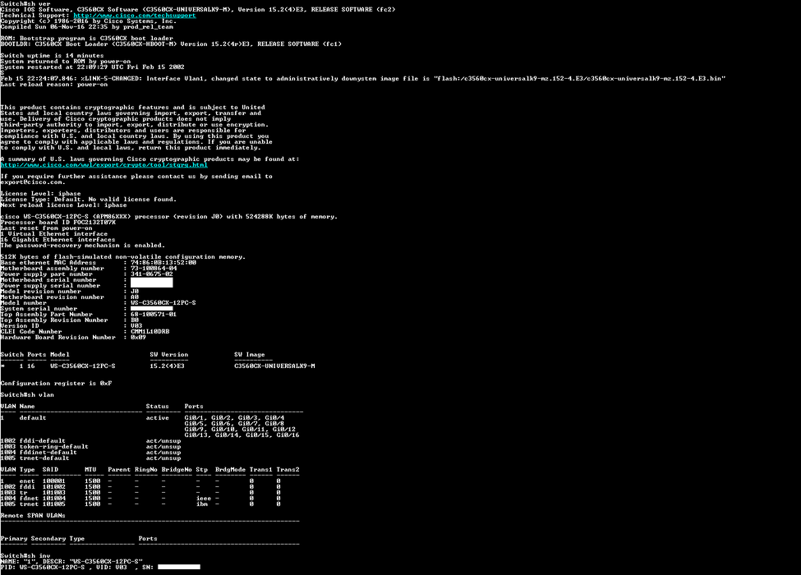This screenshot has height=575, width=801.
Task: Click MAC address value 74:86:0B:13:52:00
Action: (163, 263)
